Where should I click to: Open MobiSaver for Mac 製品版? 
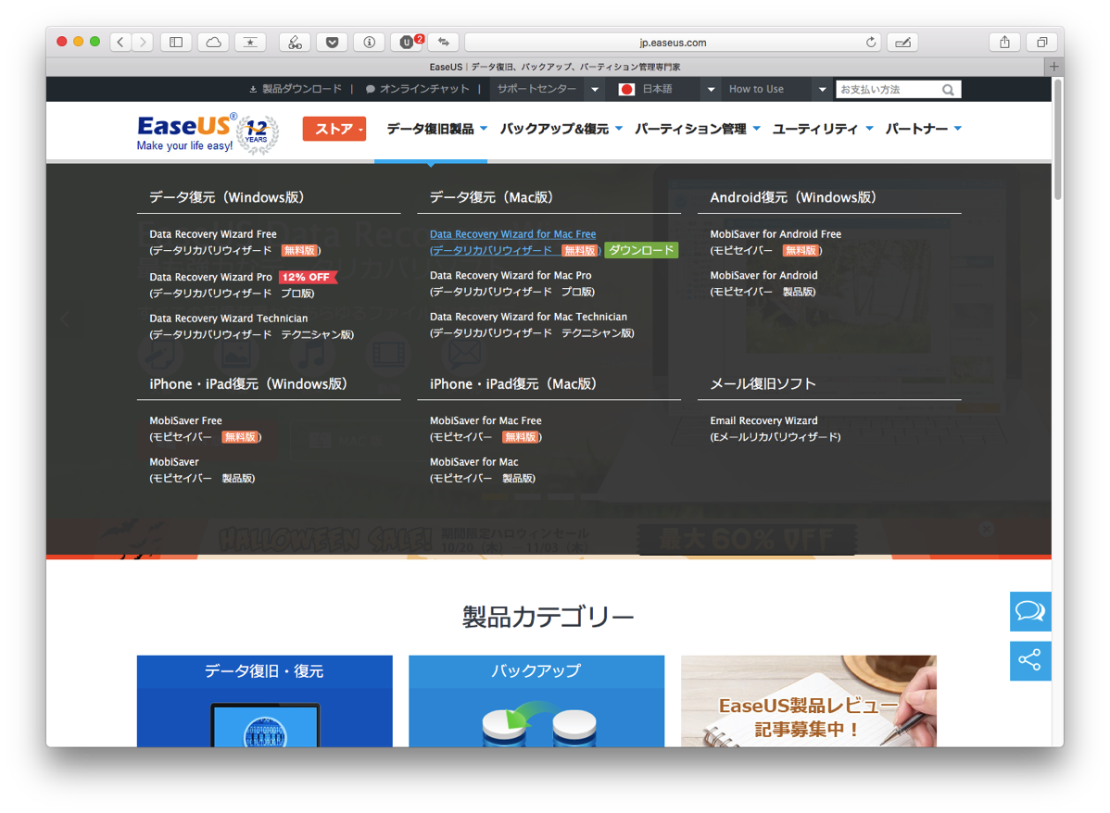pos(482,469)
